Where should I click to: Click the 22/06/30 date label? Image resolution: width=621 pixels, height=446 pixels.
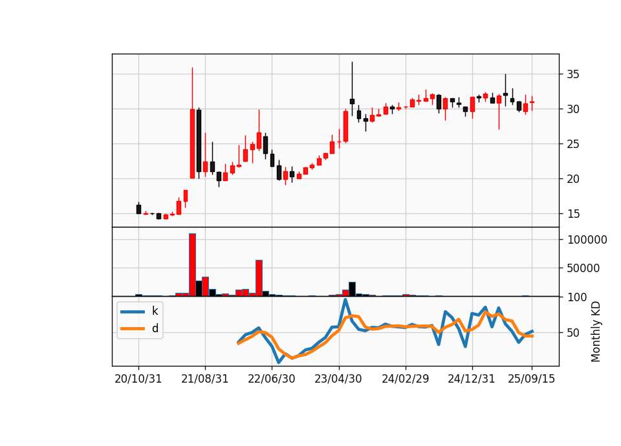tap(271, 379)
